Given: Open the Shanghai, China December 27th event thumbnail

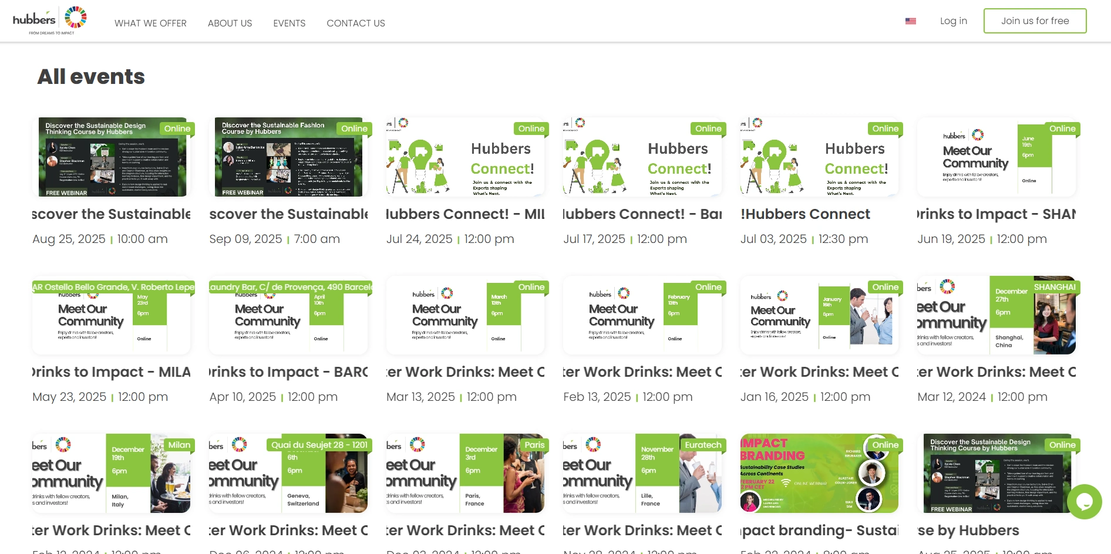Looking at the screenshot, I should tap(996, 315).
